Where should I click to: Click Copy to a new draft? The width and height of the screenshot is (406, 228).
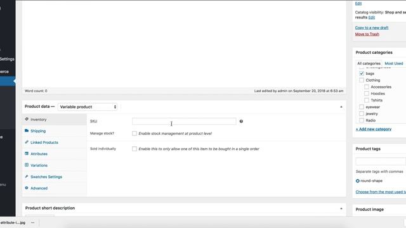point(372,28)
